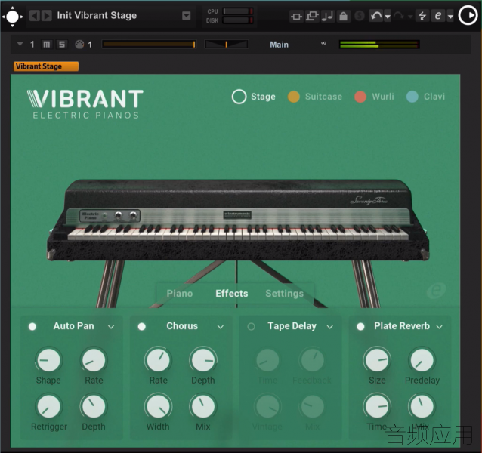Click the lightning bolt icon
The width and height of the screenshot is (482, 453).
422,16
